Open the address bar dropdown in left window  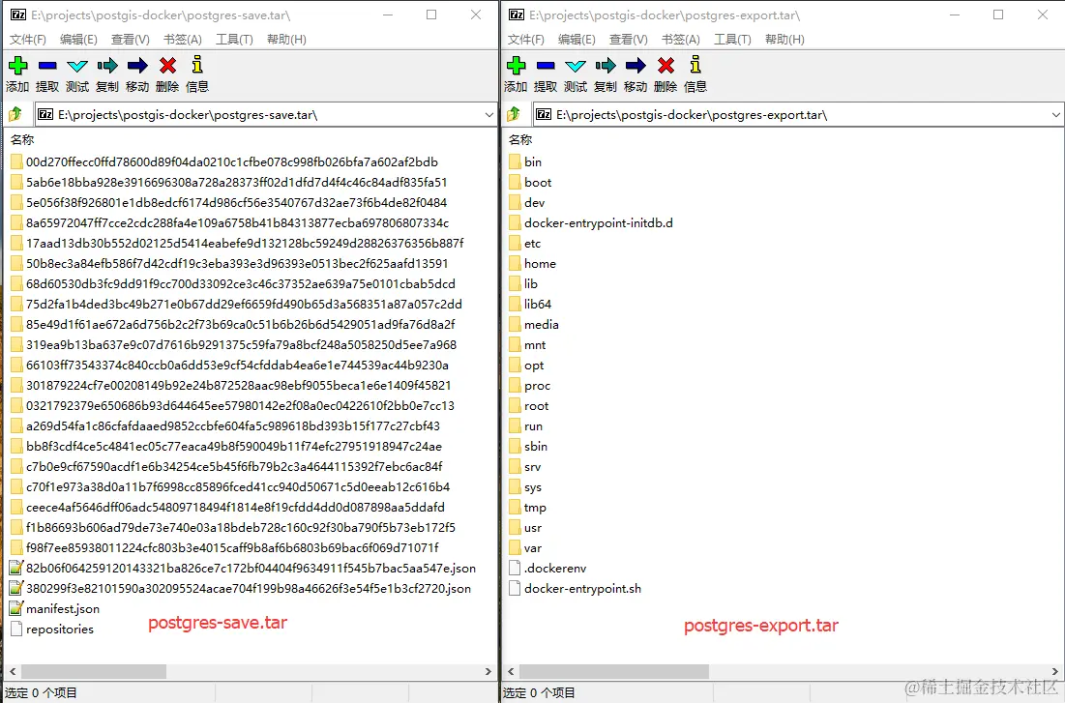(488, 114)
